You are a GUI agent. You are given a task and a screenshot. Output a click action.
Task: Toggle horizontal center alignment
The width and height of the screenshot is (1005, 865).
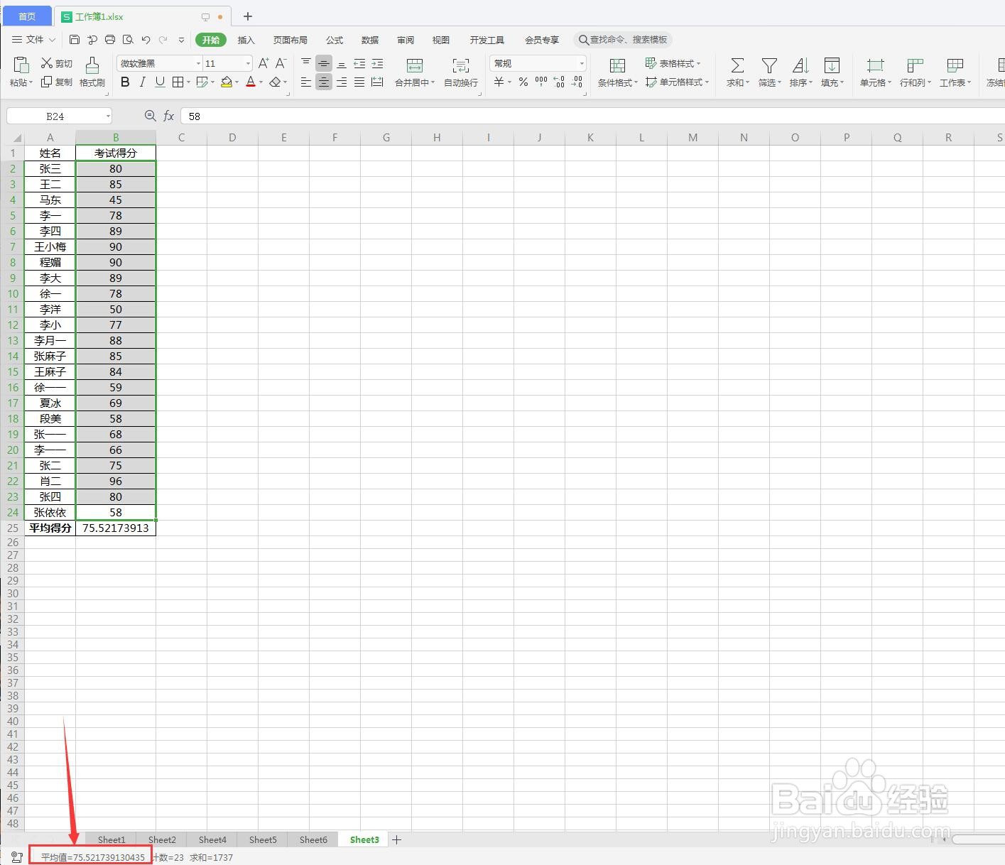click(x=324, y=82)
